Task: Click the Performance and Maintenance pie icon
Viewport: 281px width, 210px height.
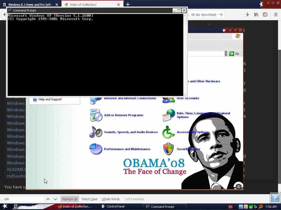Action: click(x=96, y=149)
